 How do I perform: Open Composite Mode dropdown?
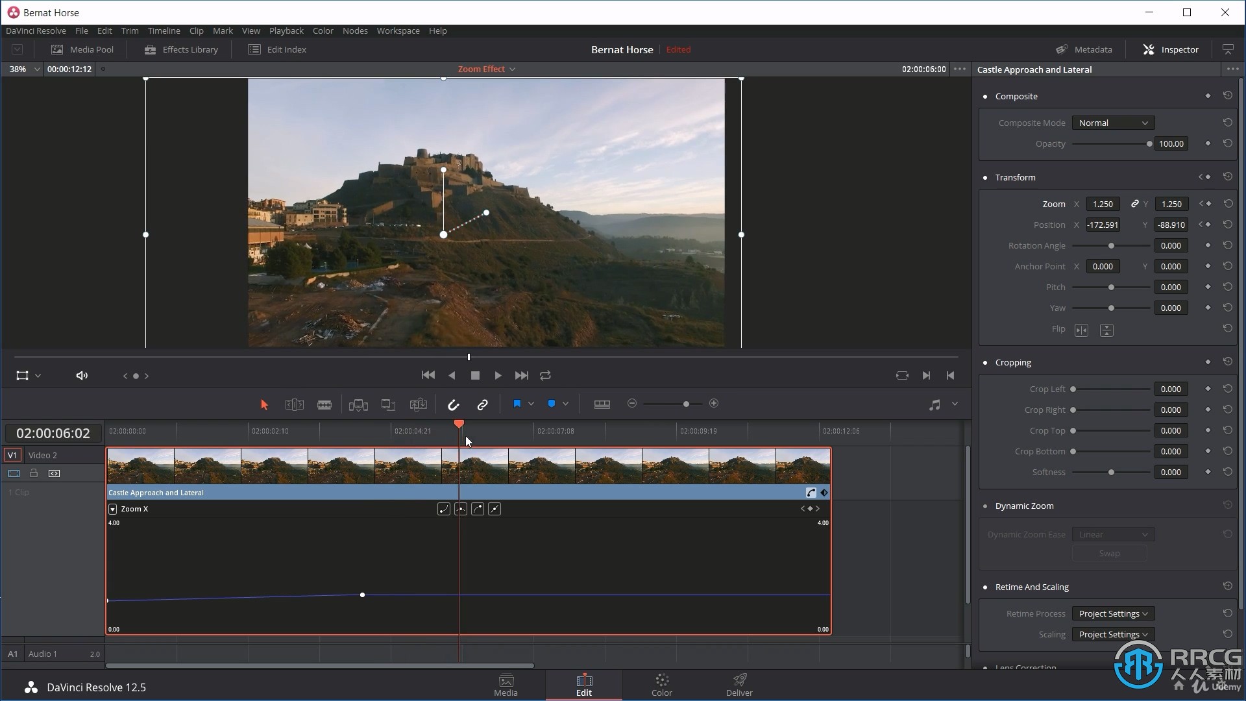tap(1111, 123)
